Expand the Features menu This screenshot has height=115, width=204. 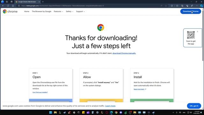tap(58, 11)
